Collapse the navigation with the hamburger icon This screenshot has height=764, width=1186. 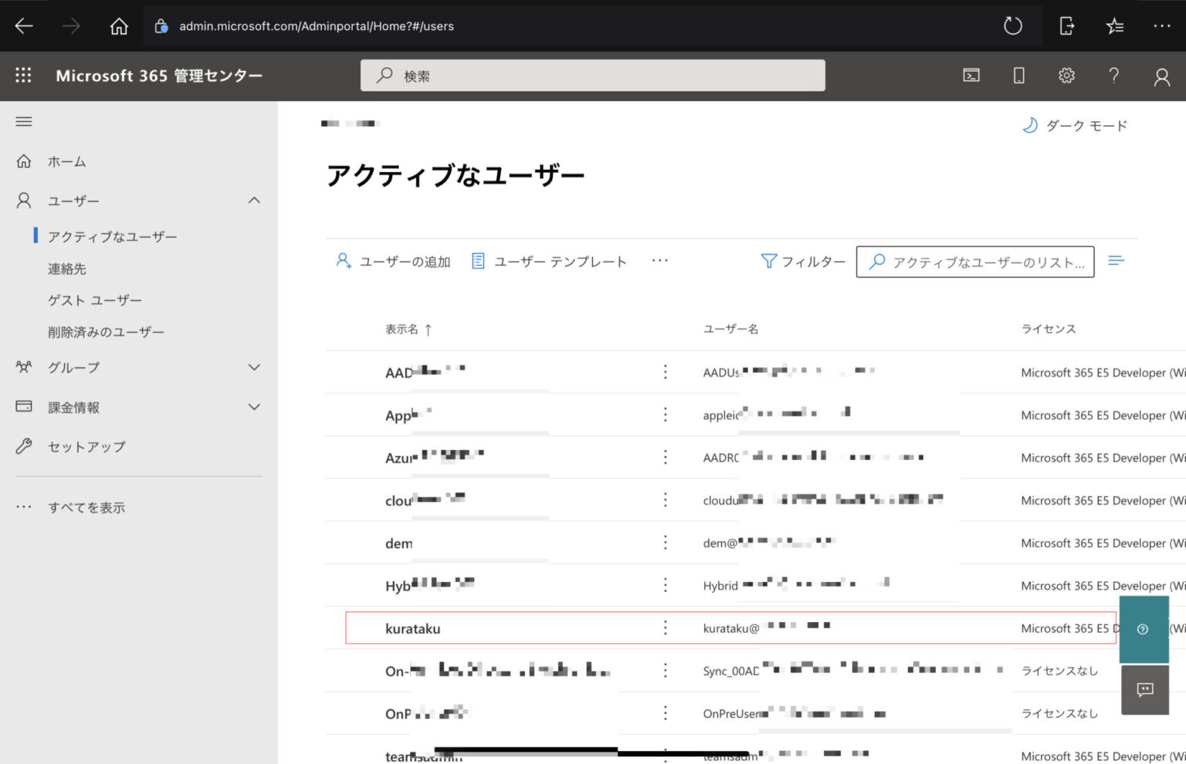click(x=23, y=121)
